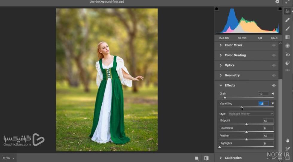The image size is (293, 162).
Task: Open the settings gear icon
Action: point(277,2)
